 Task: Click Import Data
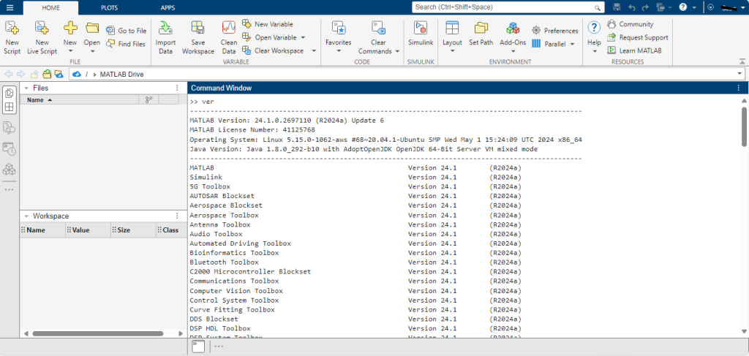[x=165, y=38]
